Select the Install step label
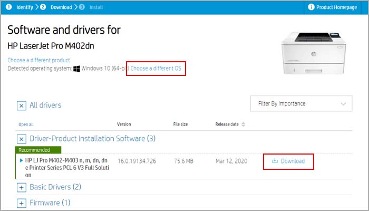 pyautogui.click(x=96, y=7)
